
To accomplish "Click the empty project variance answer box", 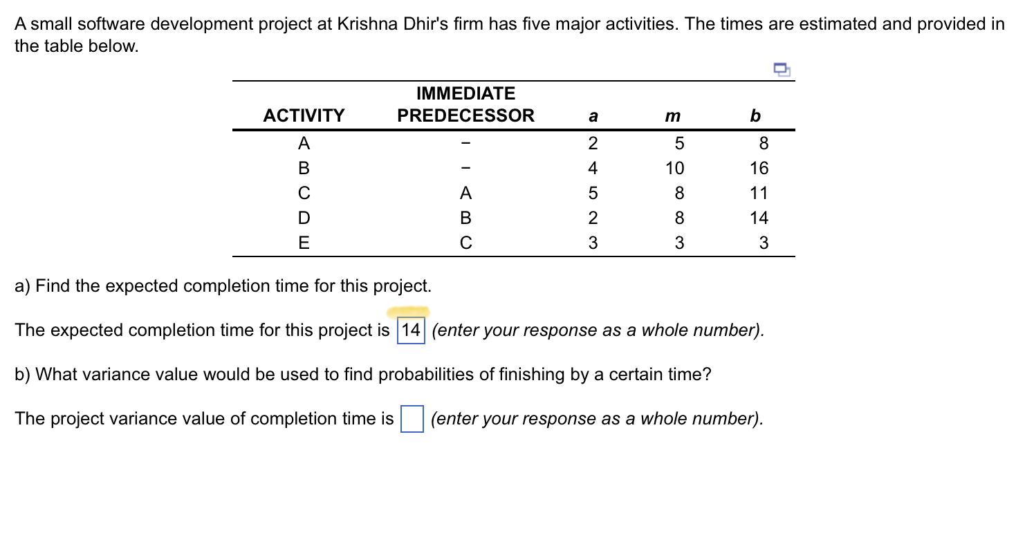I will [x=411, y=418].
